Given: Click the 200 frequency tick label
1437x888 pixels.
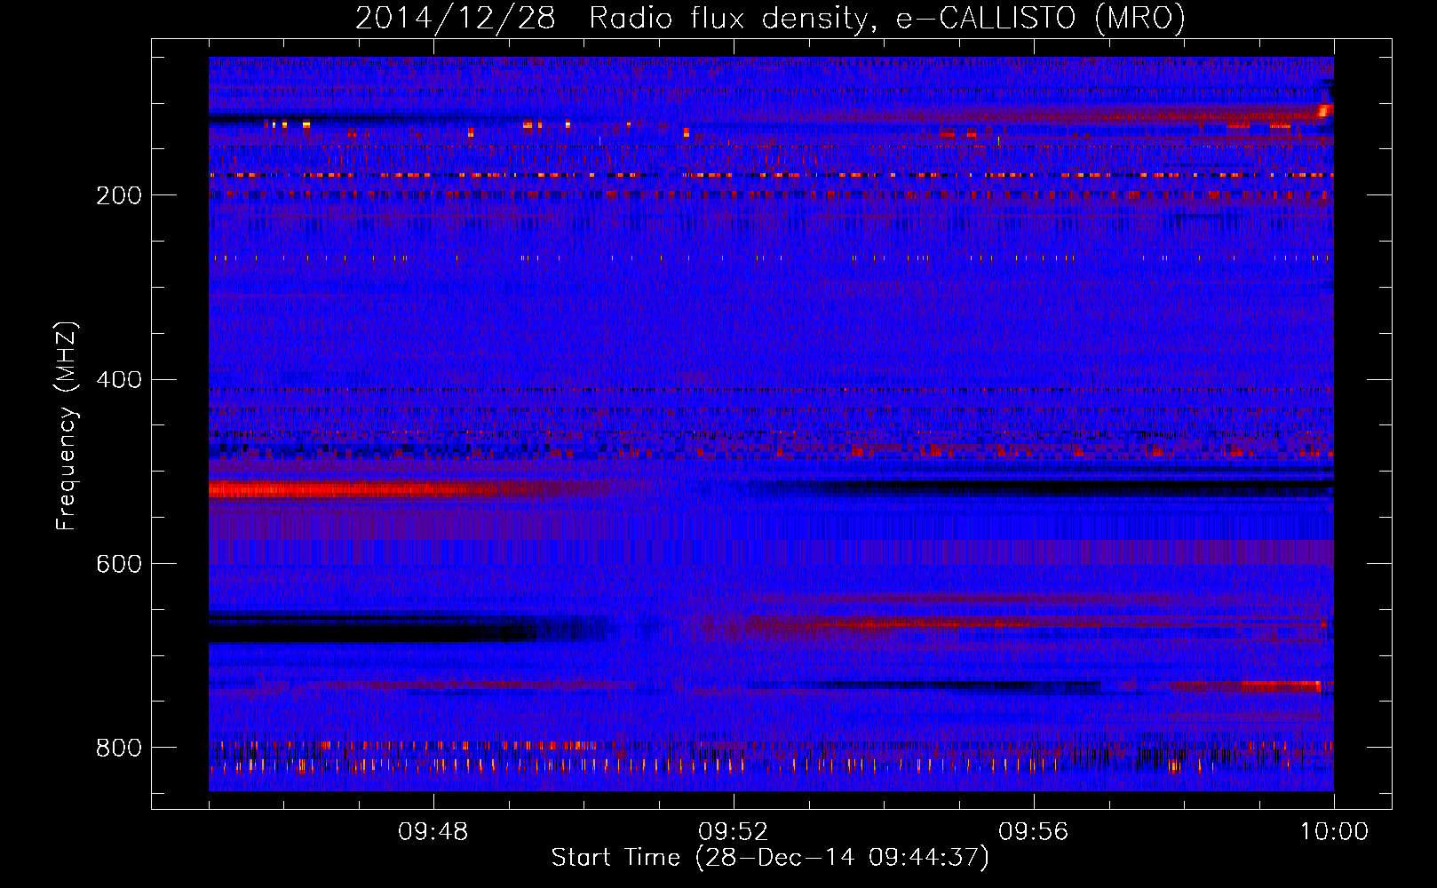Looking at the screenshot, I should coord(119,195).
